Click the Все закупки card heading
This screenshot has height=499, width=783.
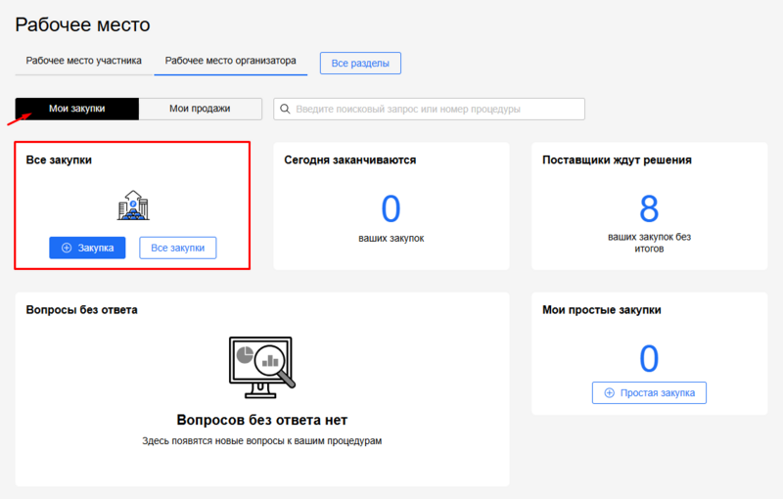click(x=59, y=160)
